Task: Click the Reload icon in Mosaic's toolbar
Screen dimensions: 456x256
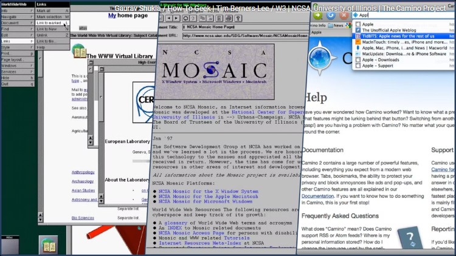Action: (185, 18)
